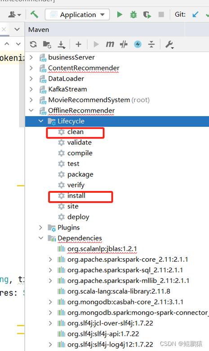Click Collapse All in Maven toolbar
Screen dimensions: 209x351
pos(151,44)
